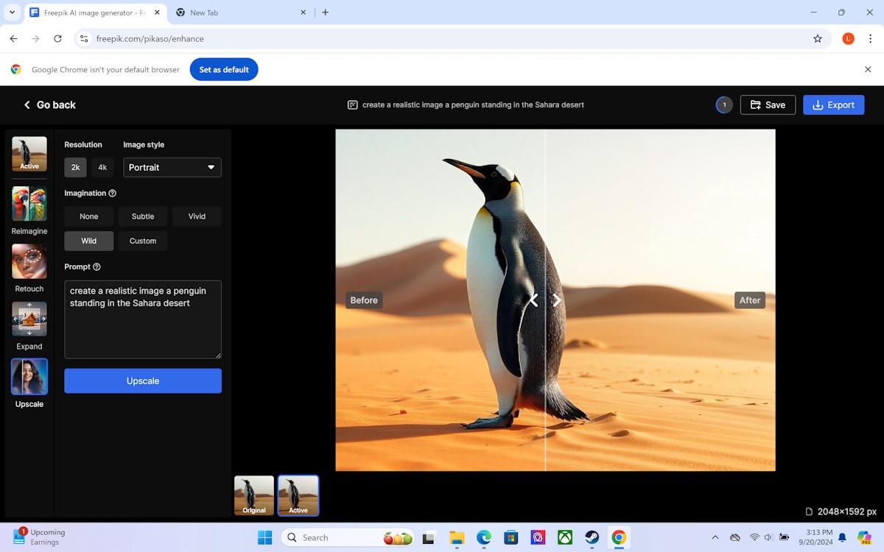Viewport: 884px width, 552px height.
Task: Set imagination level to Vivid
Action: coord(197,216)
